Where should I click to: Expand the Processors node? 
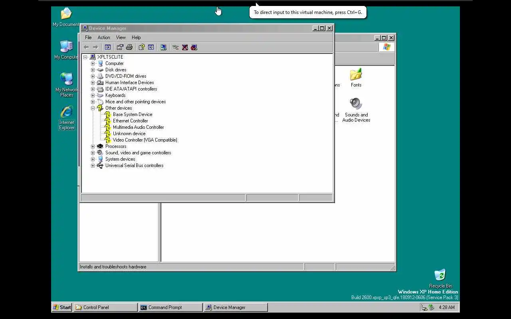click(x=93, y=146)
